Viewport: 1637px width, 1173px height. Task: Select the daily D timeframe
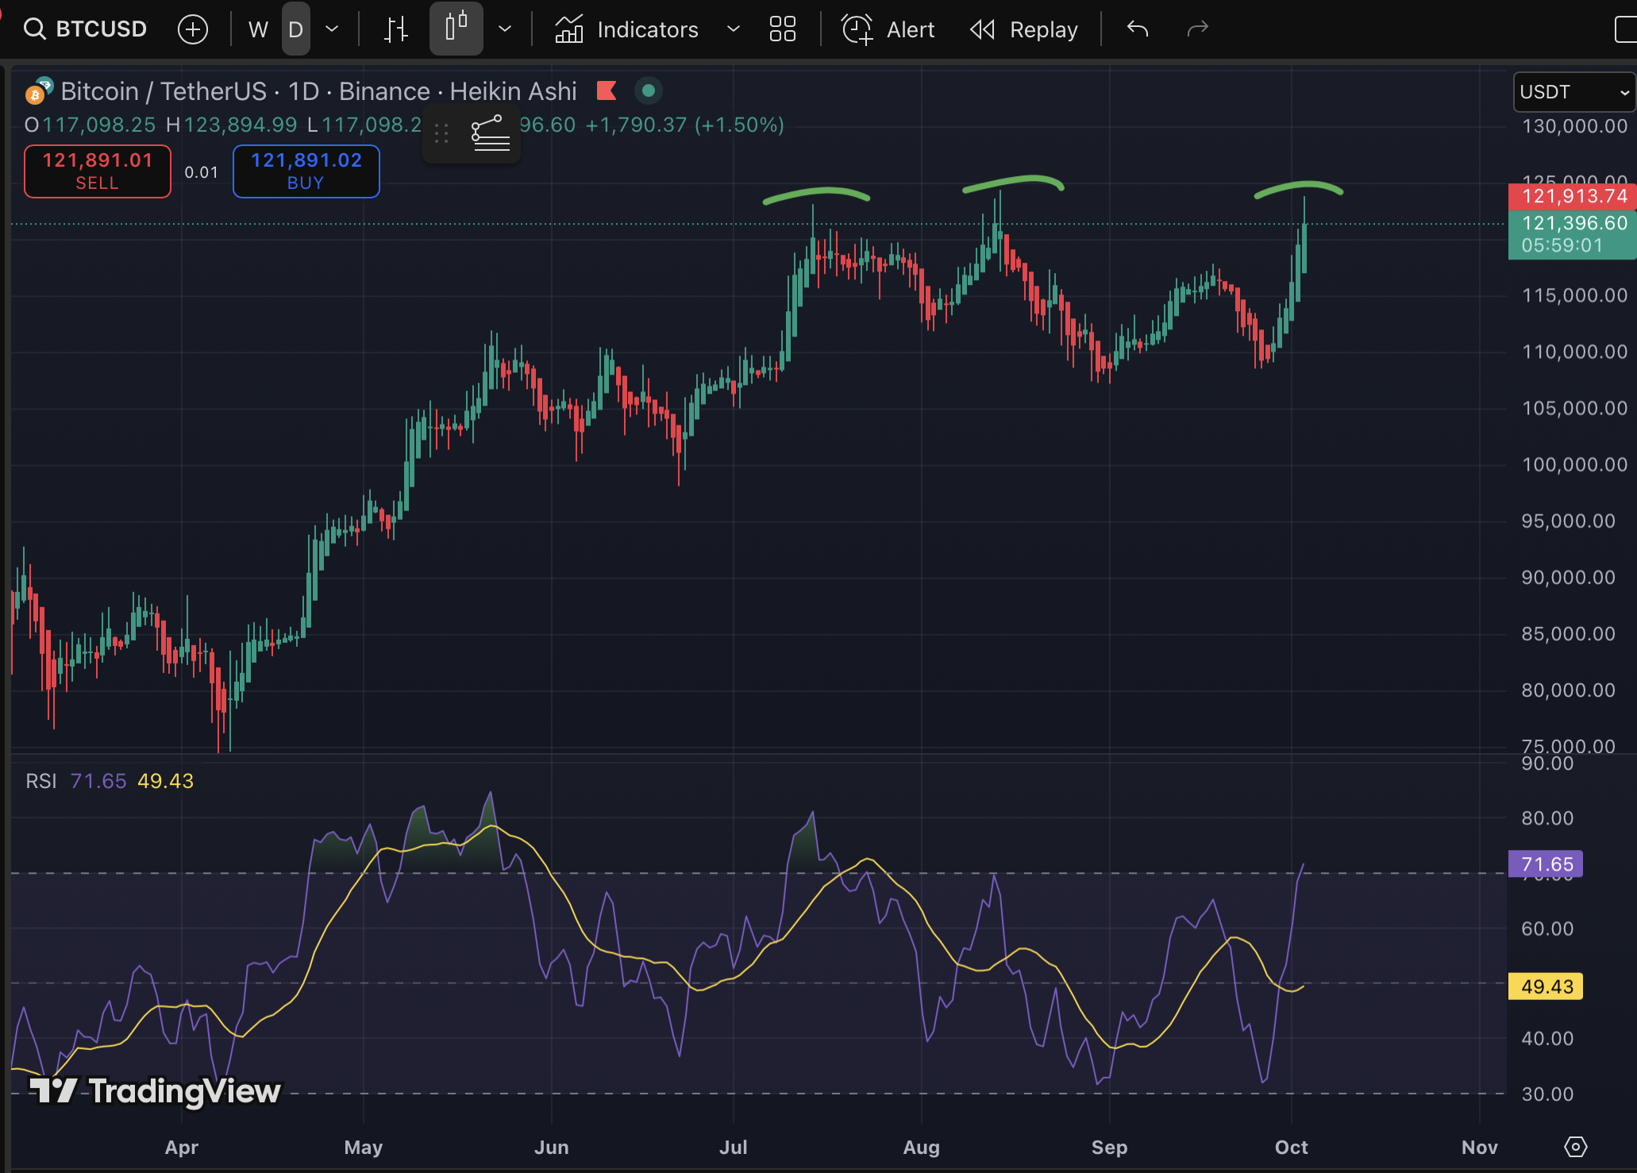click(295, 29)
